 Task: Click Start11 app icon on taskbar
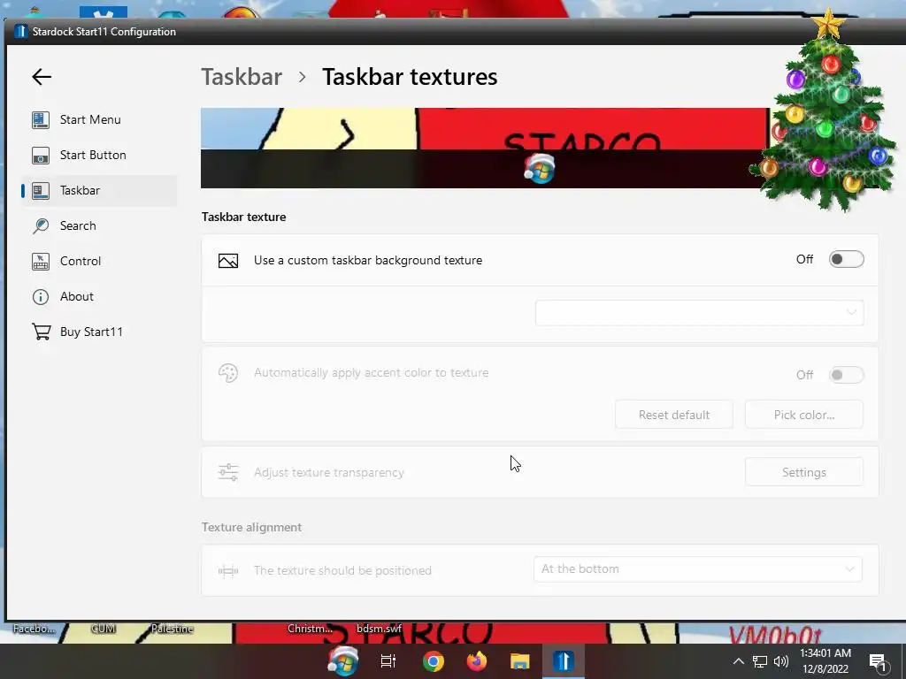click(x=564, y=661)
